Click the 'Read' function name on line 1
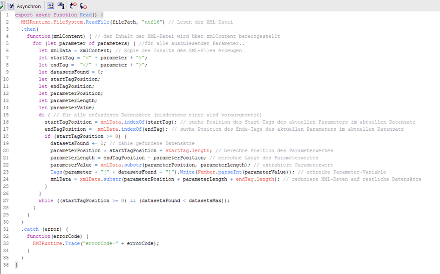The image size is (440, 274). (x=86, y=15)
